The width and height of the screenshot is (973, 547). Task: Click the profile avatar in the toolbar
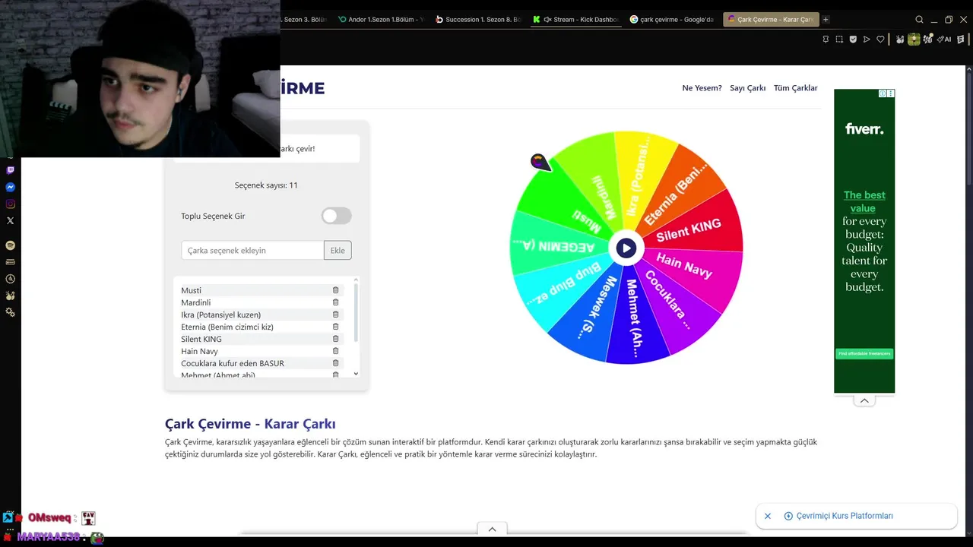click(914, 40)
